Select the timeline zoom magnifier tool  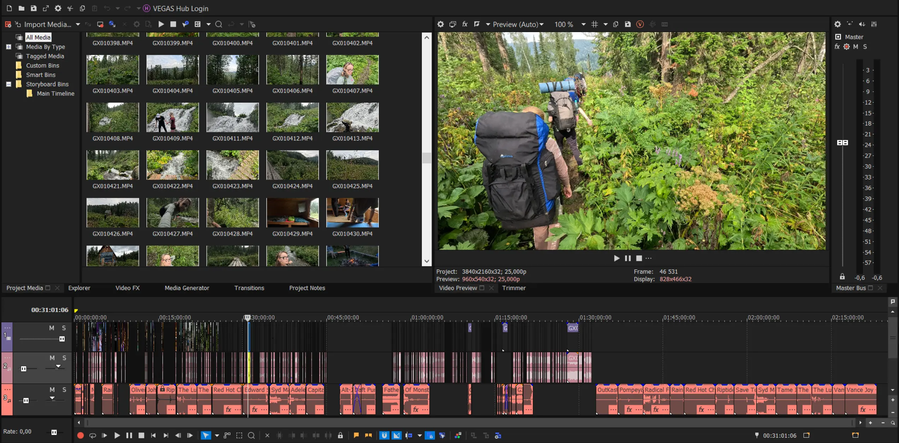(x=251, y=436)
